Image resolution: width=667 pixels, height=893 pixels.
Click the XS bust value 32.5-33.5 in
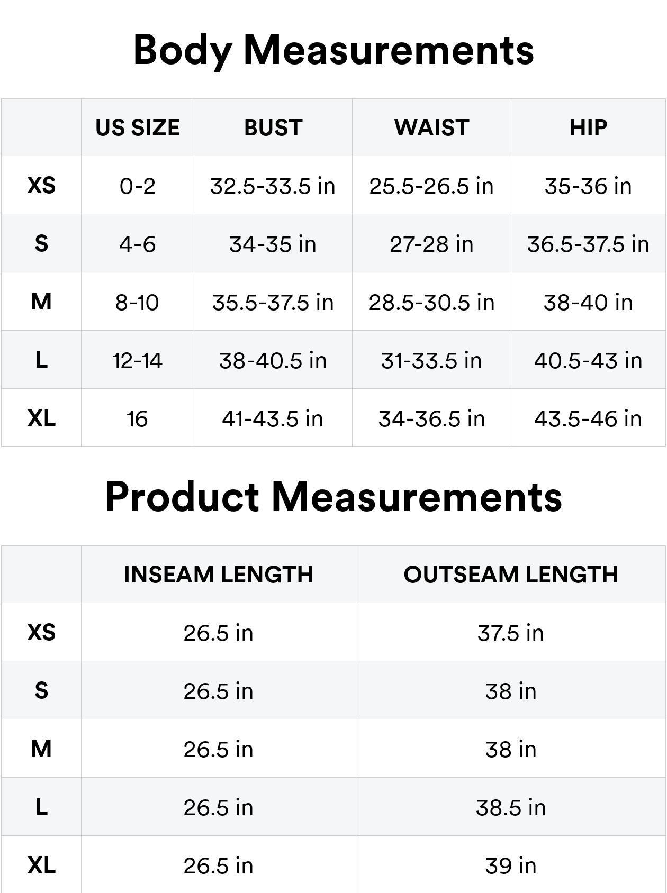click(273, 186)
